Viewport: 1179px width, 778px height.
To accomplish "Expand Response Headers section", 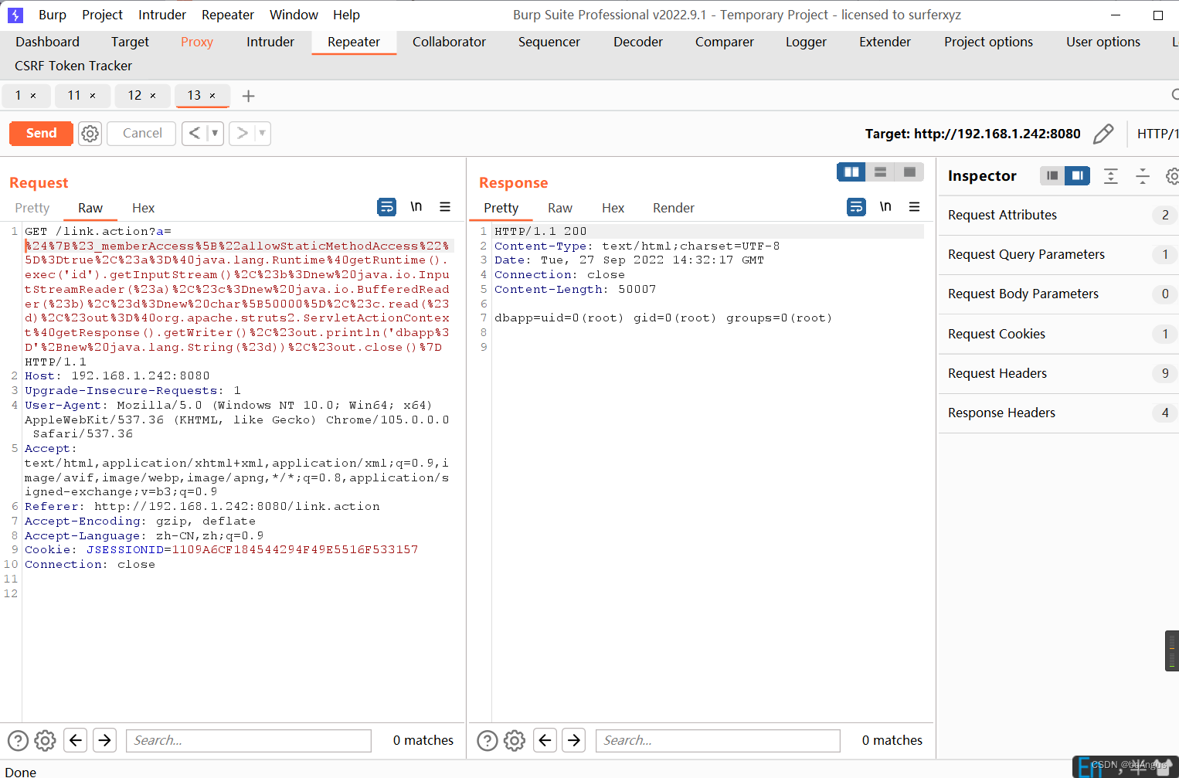I will click(x=1058, y=413).
